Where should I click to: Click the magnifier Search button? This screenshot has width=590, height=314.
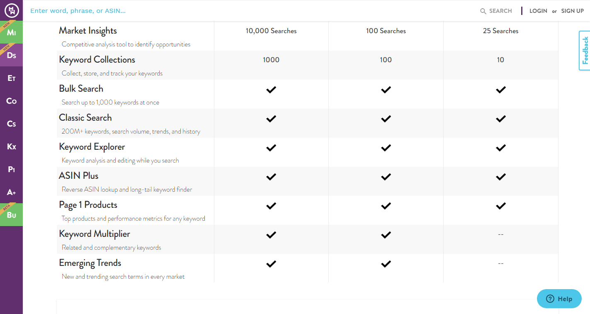click(496, 11)
